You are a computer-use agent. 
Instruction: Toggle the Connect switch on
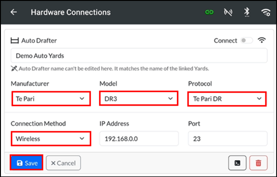[x=246, y=40]
